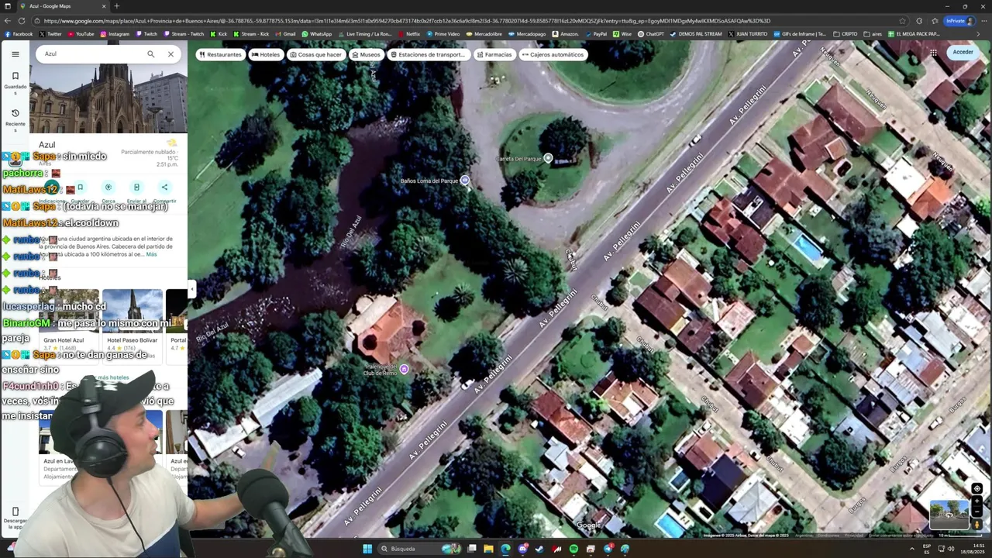
Task: Go back with the browser back arrow
Action: (8, 21)
